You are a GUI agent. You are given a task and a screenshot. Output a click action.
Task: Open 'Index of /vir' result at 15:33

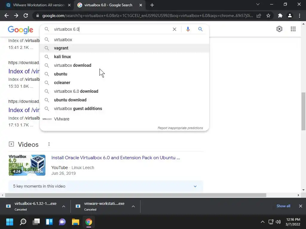[x=24, y=71]
